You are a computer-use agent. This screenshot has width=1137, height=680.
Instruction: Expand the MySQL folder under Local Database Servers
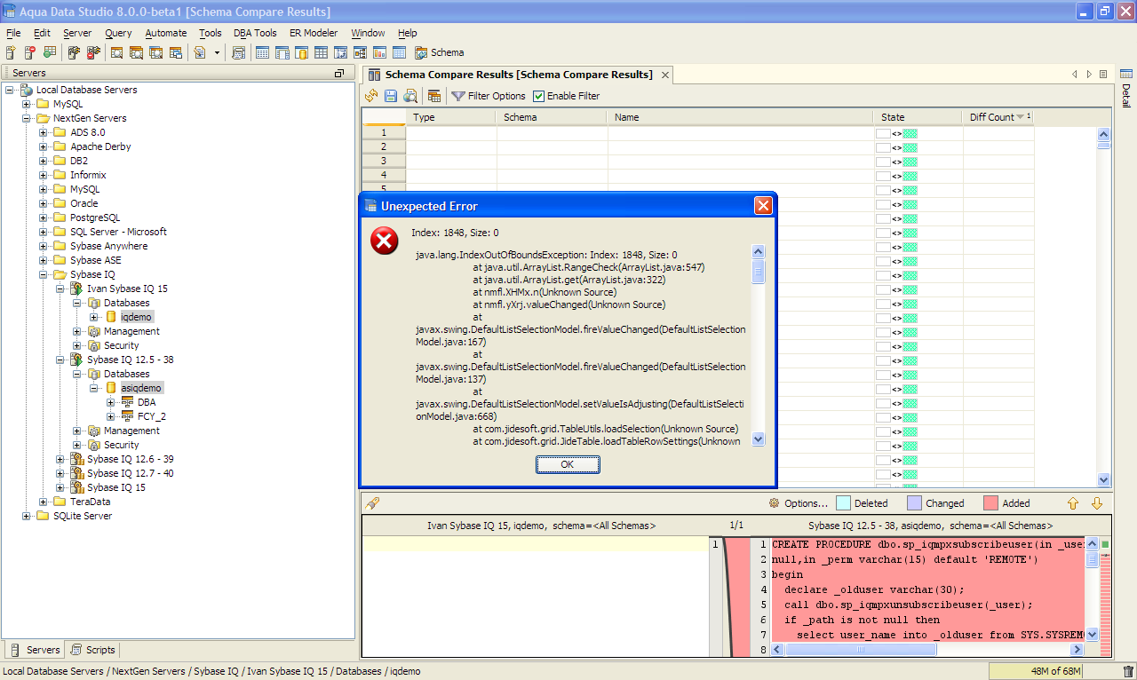pos(28,104)
